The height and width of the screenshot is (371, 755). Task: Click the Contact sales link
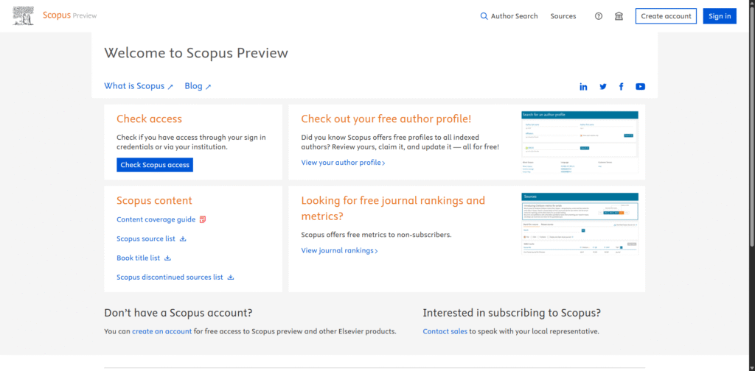445,331
